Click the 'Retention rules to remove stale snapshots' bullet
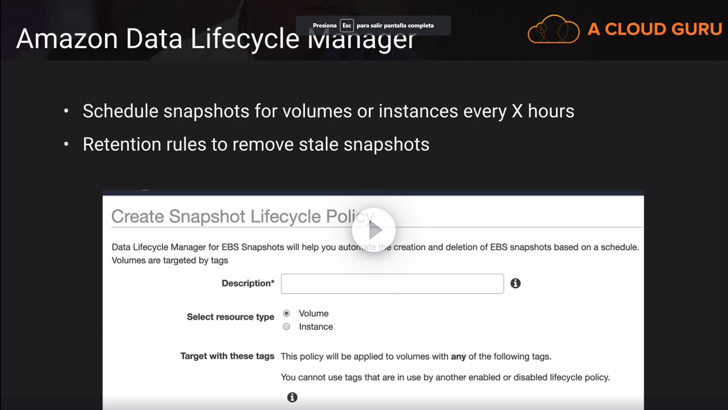 click(256, 145)
